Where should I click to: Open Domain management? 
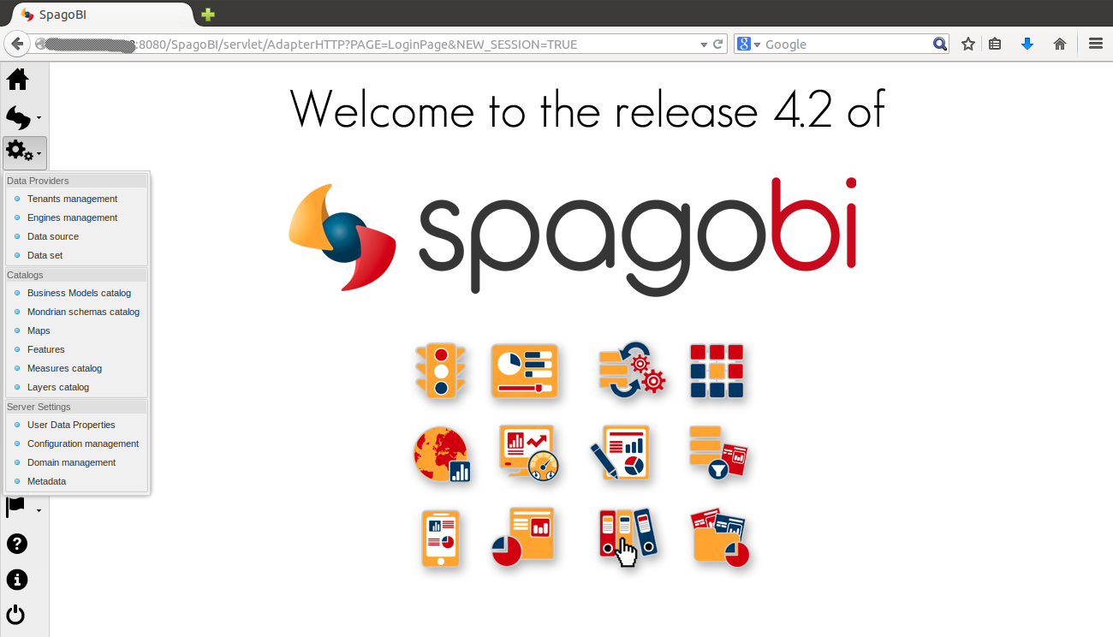[71, 462]
